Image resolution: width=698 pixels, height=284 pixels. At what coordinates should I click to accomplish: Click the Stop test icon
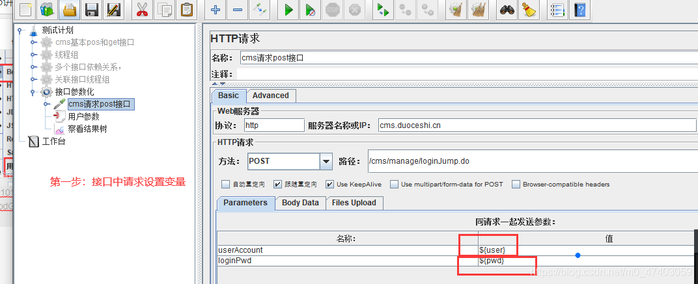click(333, 9)
